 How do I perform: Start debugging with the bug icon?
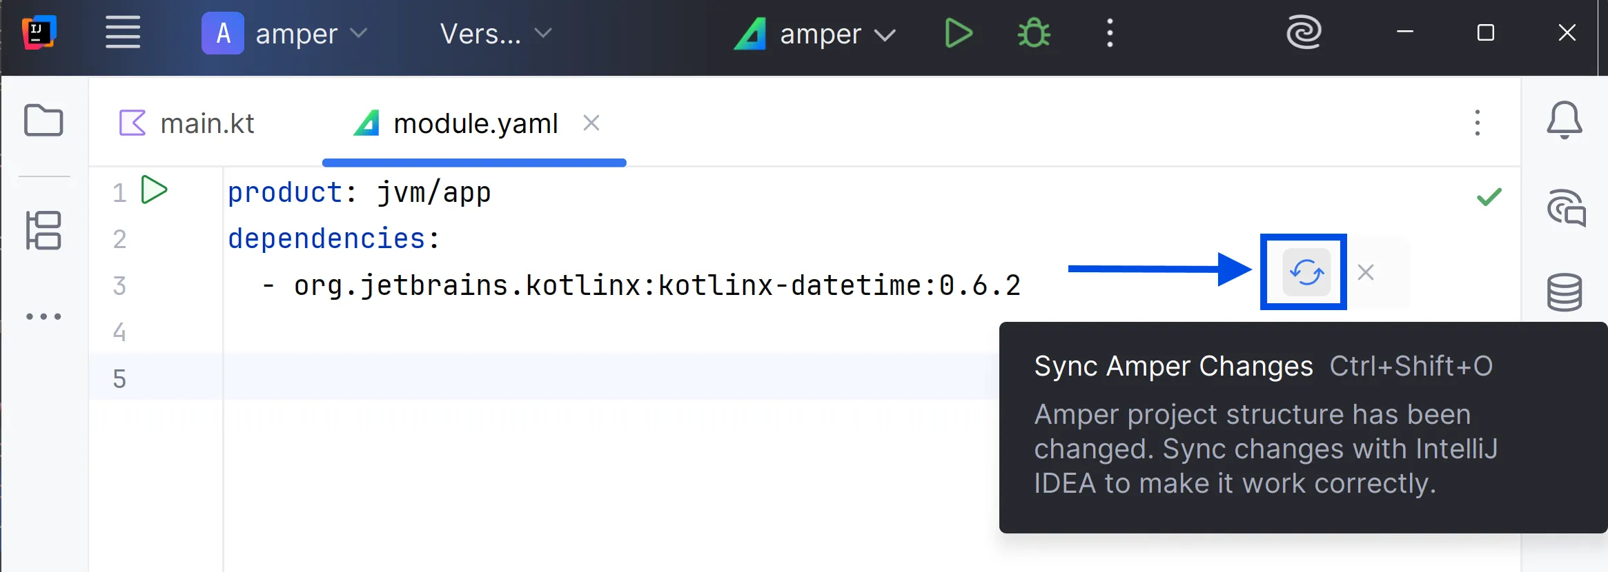1033,33
